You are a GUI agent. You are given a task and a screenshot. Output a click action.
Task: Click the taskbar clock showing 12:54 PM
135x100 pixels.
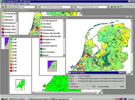pos(131,99)
